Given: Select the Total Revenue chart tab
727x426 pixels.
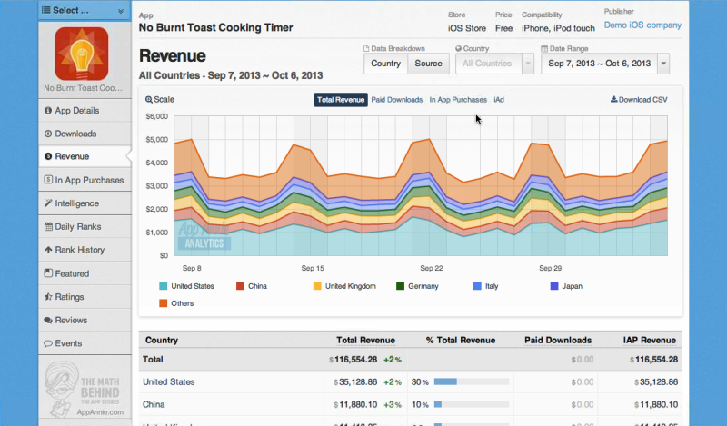Looking at the screenshot, I should click(x=341, y=100).
